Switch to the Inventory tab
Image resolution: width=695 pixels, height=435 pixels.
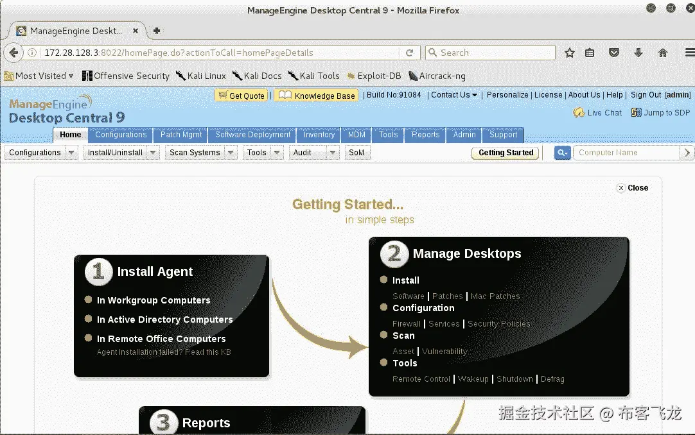(x=319, y=135)
